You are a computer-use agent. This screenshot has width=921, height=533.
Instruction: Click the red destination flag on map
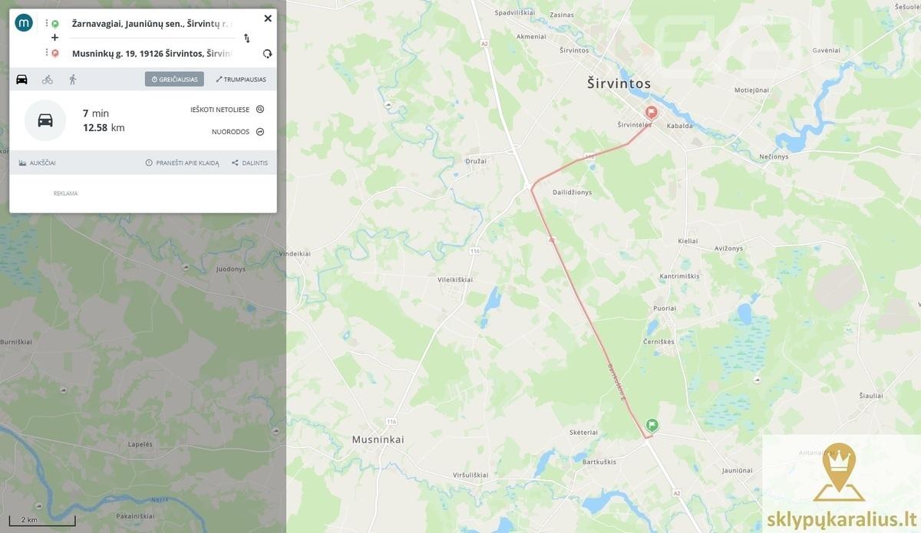(x=652, y=113)
